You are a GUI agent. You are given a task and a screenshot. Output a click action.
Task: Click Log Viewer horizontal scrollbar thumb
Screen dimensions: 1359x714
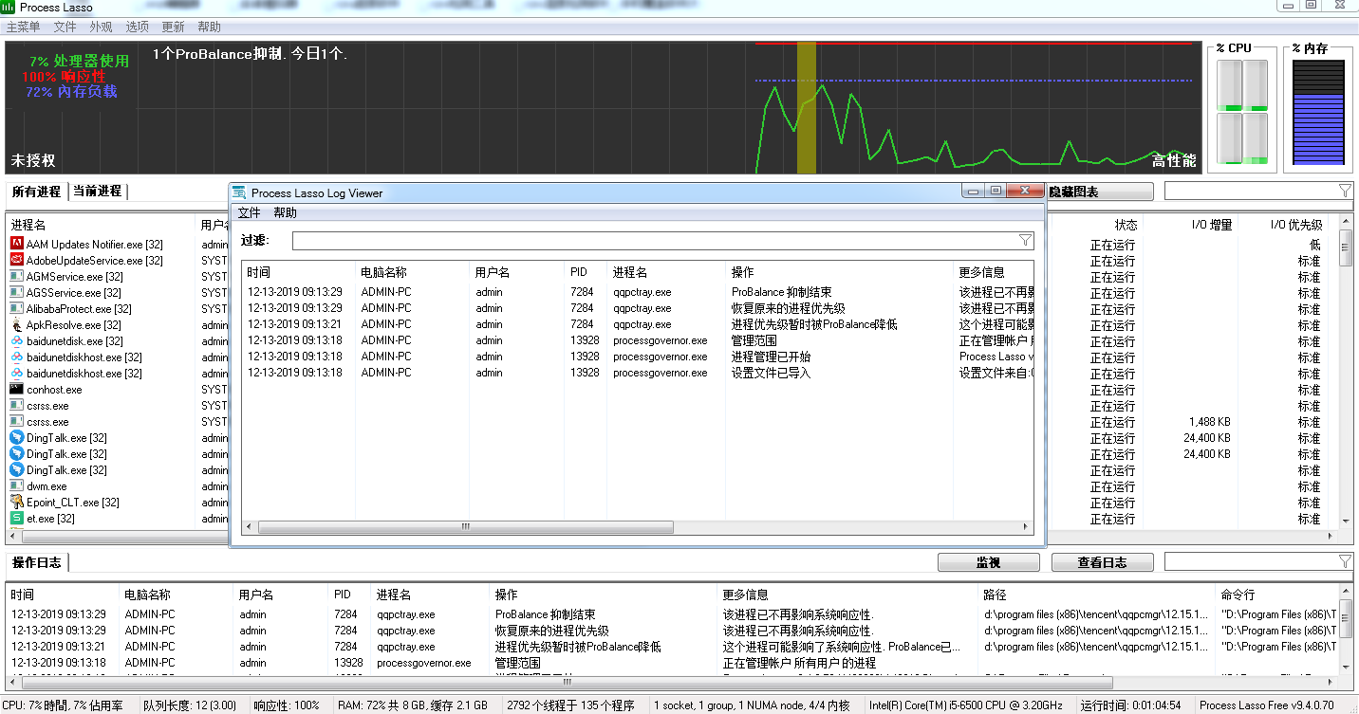tap(466, 526)
